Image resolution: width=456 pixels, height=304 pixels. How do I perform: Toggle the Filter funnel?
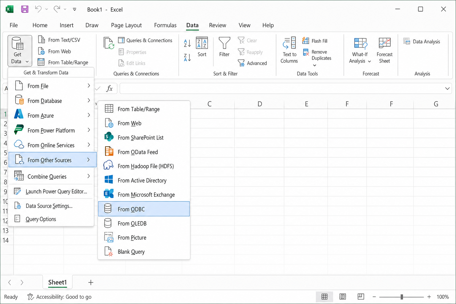(224, 47)
